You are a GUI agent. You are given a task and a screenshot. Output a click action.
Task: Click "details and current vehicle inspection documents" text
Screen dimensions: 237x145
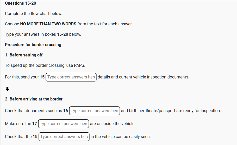pyautogui.click(x=143, y=77)
